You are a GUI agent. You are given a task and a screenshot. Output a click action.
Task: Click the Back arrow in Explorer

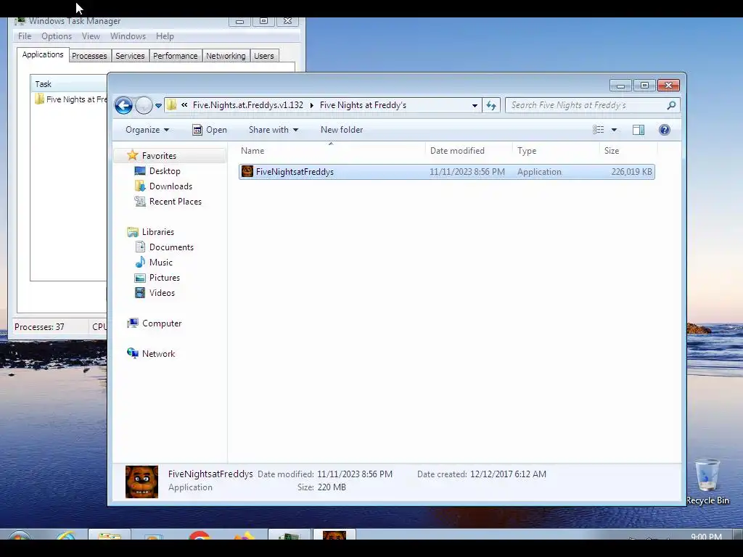[123, 105]
